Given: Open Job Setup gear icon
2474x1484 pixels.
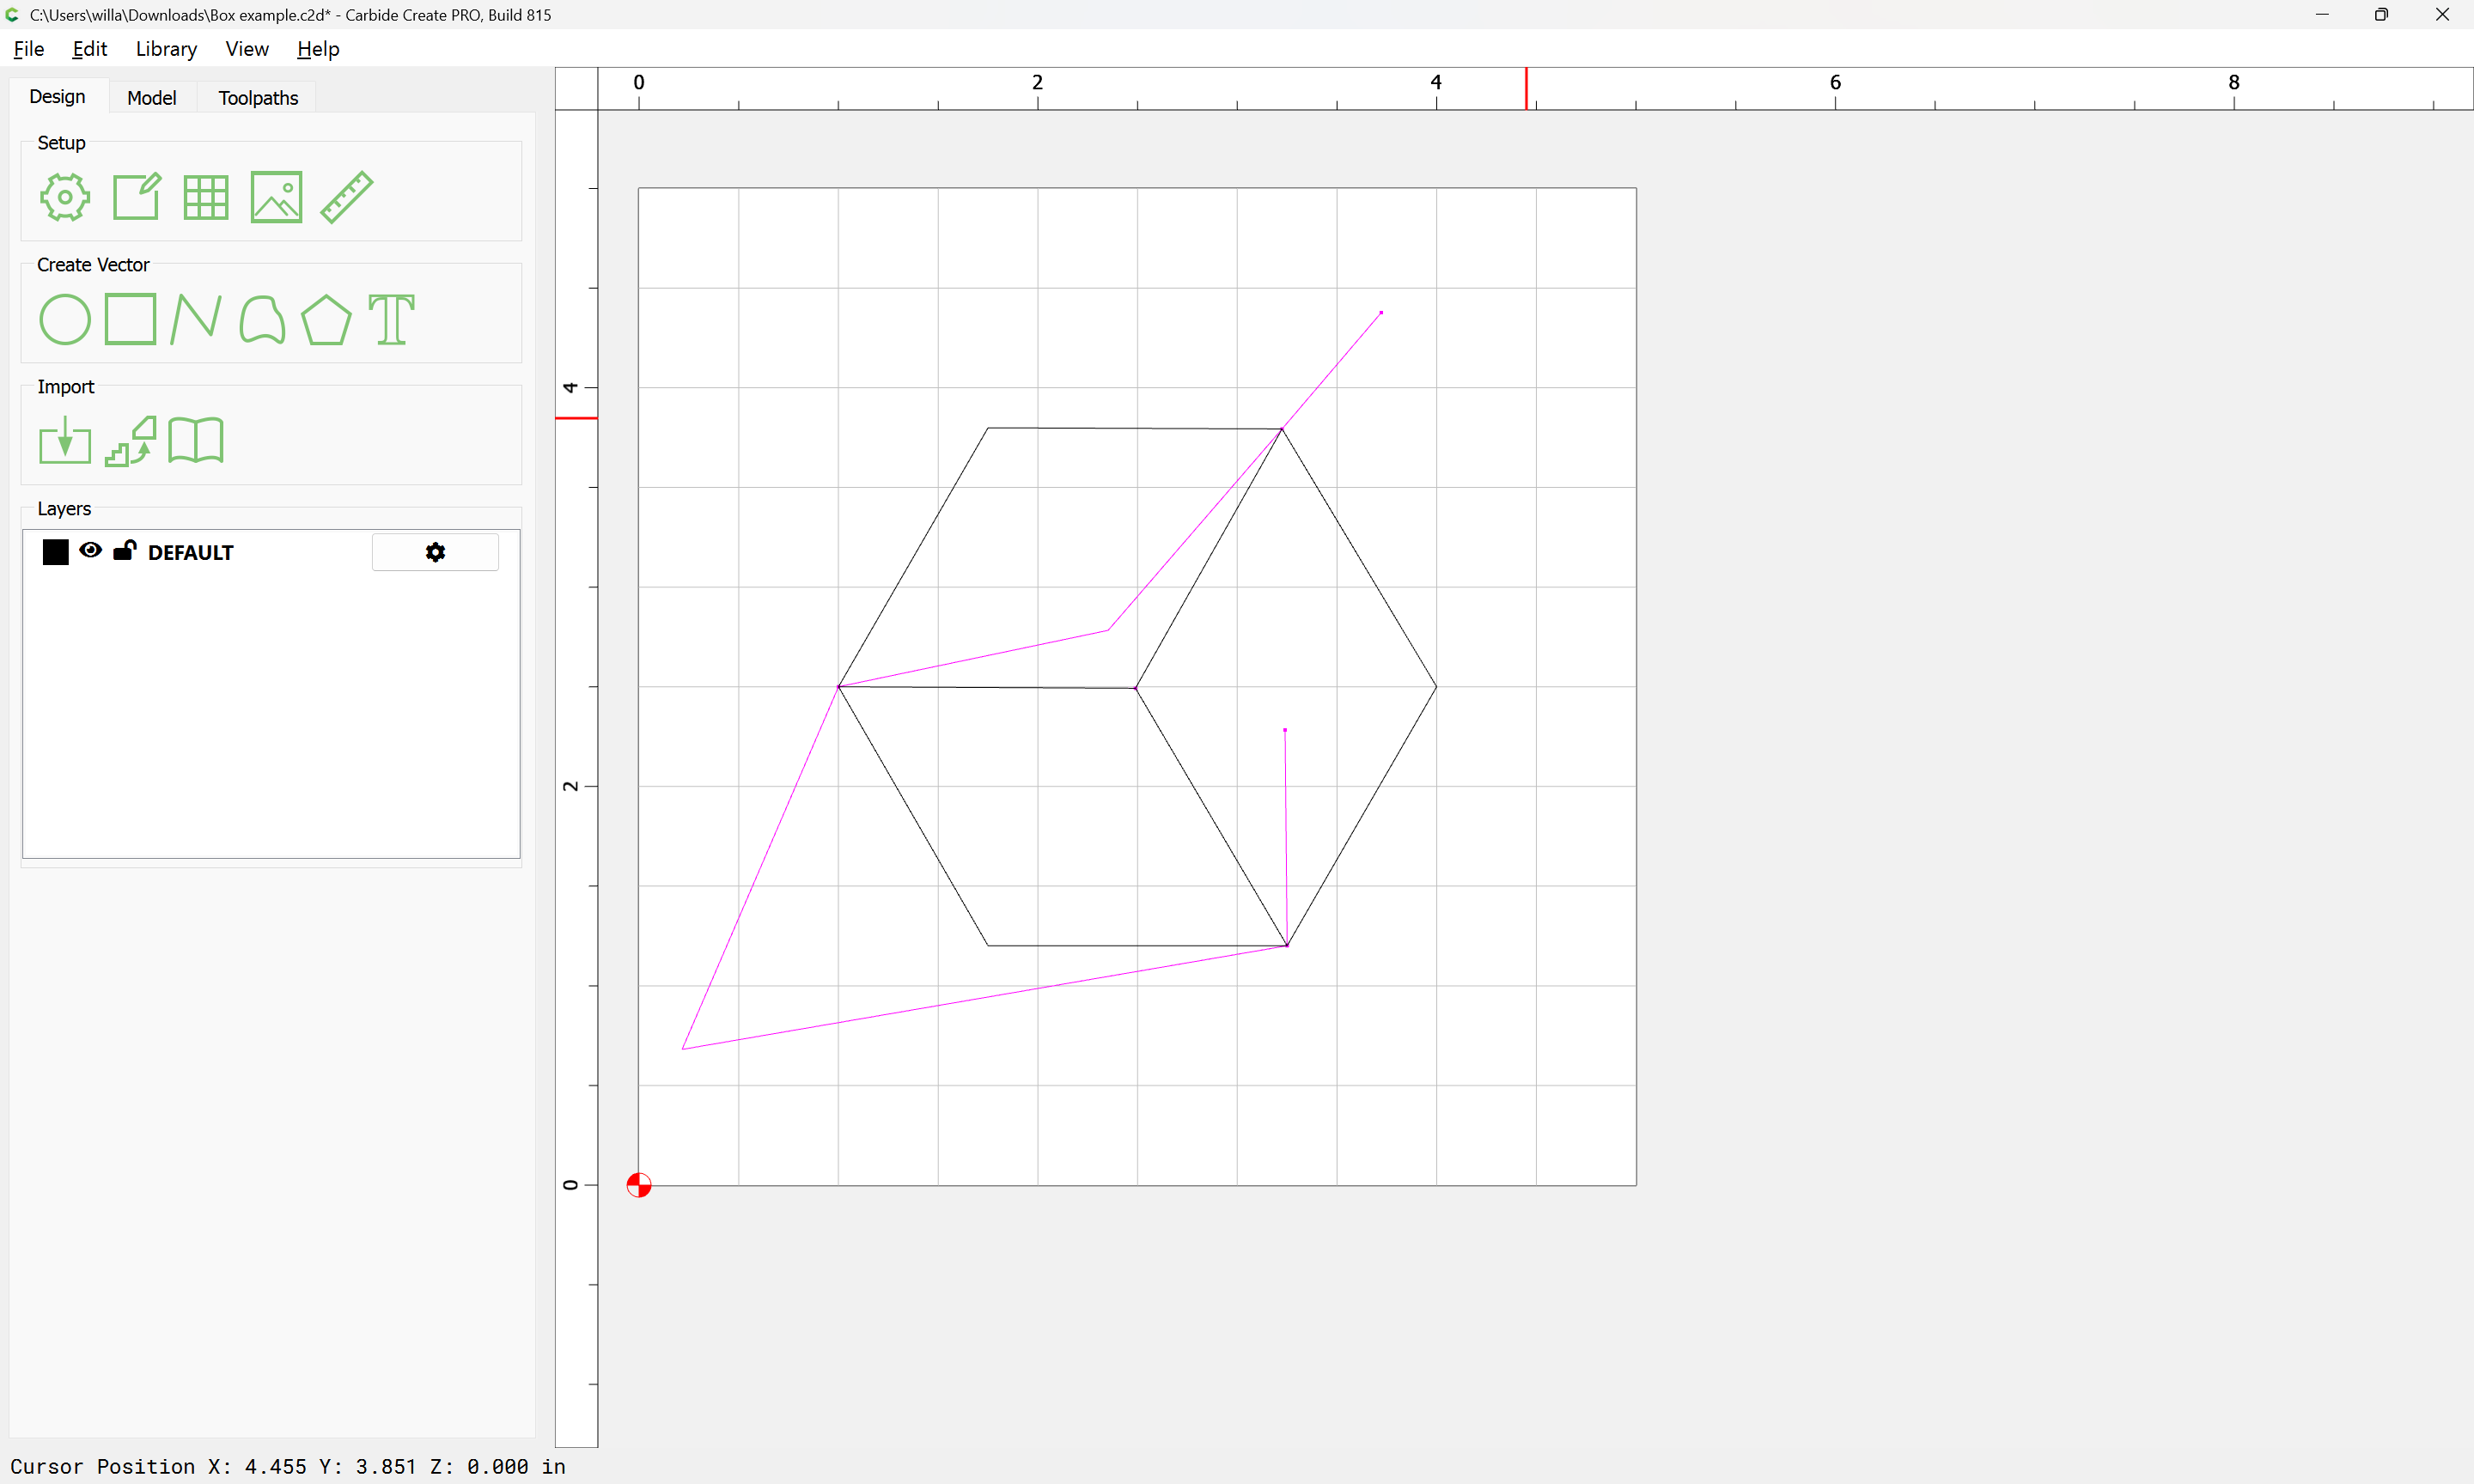Looking at the screenshot, I should tap(65, 197).
